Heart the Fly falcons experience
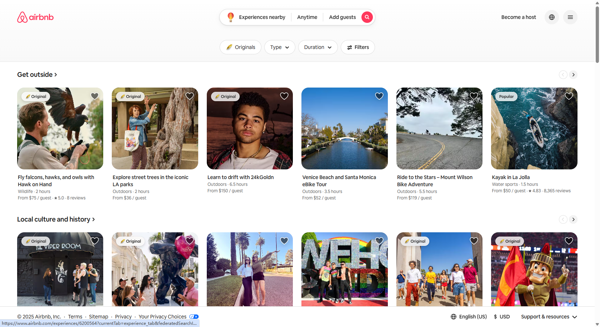The image size is (600, 327). tap(94, 96)
